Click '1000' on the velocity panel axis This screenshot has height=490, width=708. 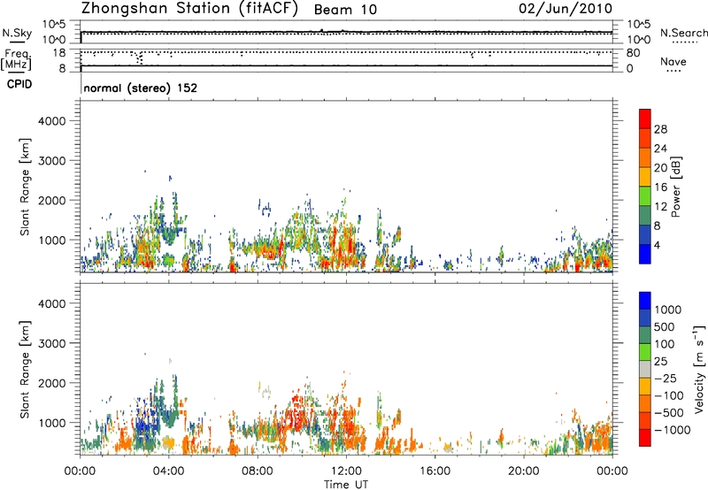pos(51,423)
